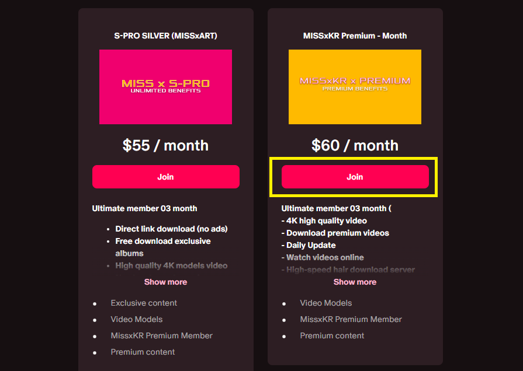
Task: Click Video Models in MISSxKR Premium list
Action: [326, 303]
